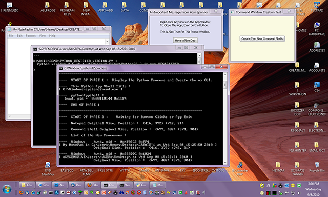The width and height of the screenshot is (328, 197).
Task: Open the File menu in My NotePad
Action: tap(11, 36)
